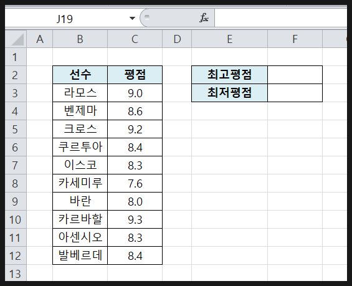Select column F header
The image size is (352, 286).
pos(295,39)
